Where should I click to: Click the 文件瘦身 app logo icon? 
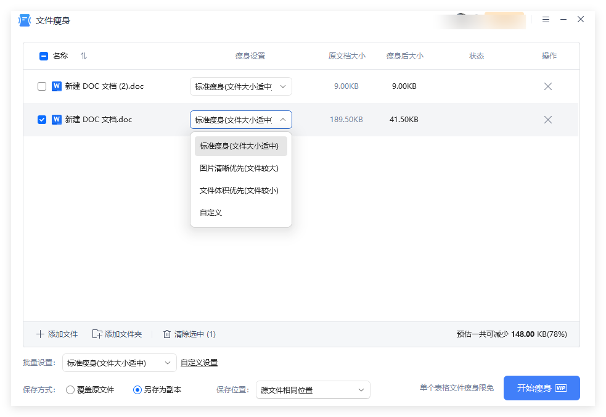click(x=23, y=20)
